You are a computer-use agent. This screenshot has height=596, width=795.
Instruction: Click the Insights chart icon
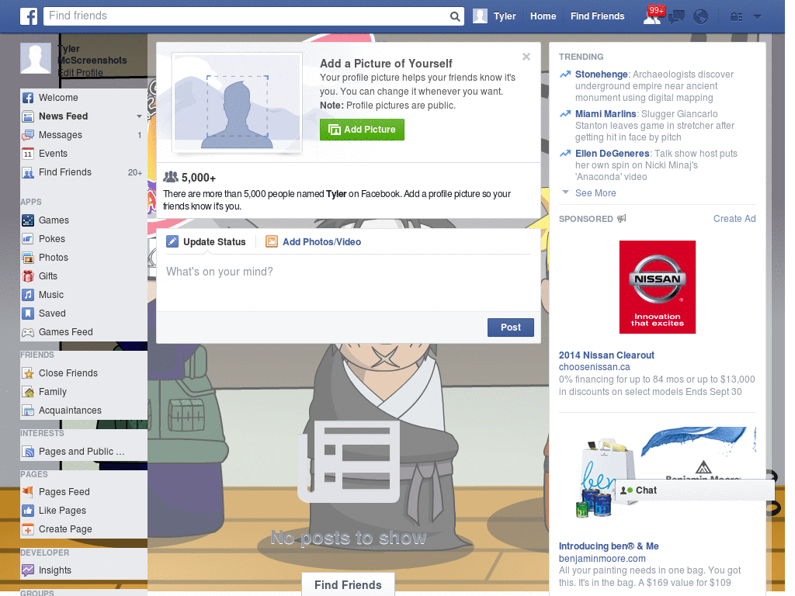tap(28, 570)
